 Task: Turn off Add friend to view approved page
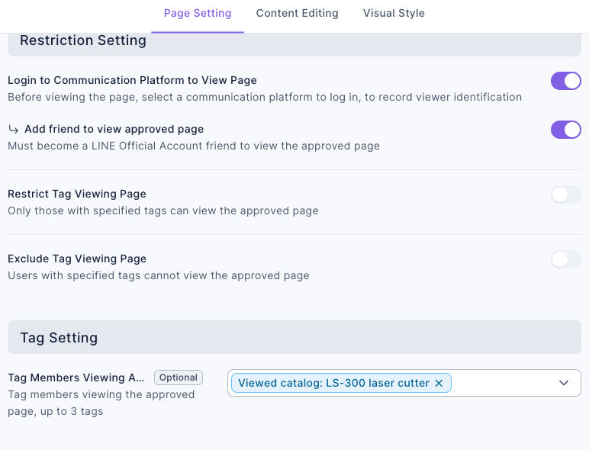coord(565,130)
